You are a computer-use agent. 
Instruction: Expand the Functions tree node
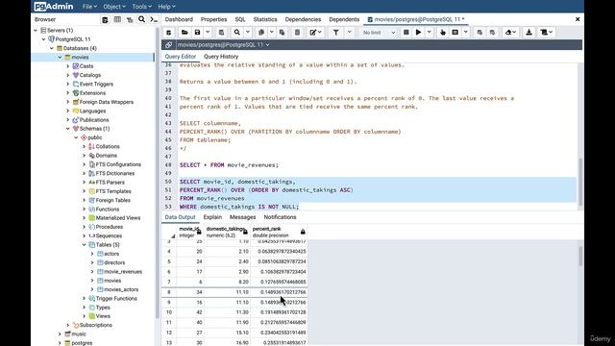click(x=84, y=210)
